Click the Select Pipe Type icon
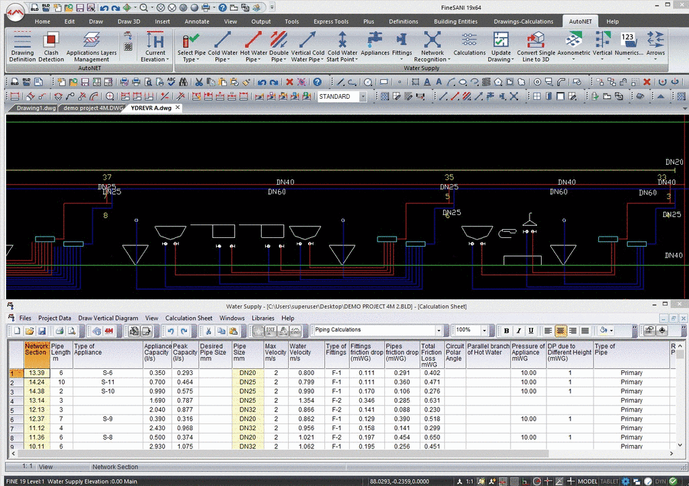The width and height of the screenshot is (689, 486). point(191,40)
